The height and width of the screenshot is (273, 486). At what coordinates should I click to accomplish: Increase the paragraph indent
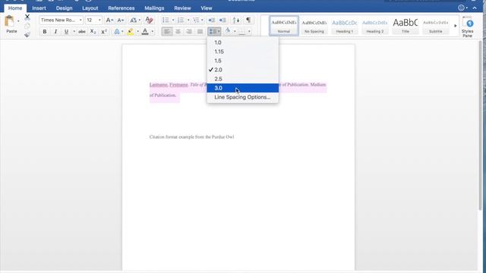222,20
